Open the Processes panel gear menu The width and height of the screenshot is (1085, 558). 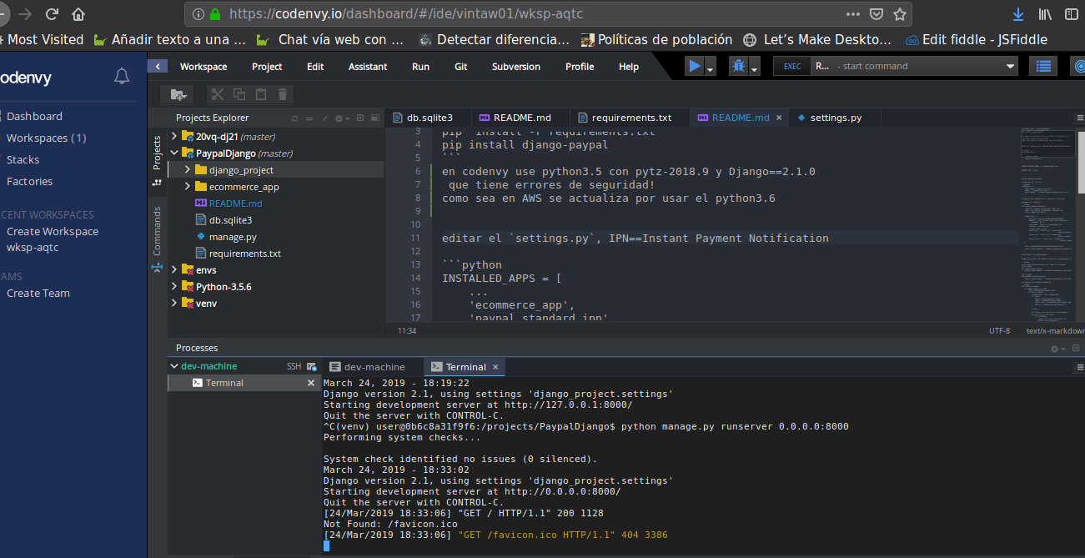coord(1057,349)
